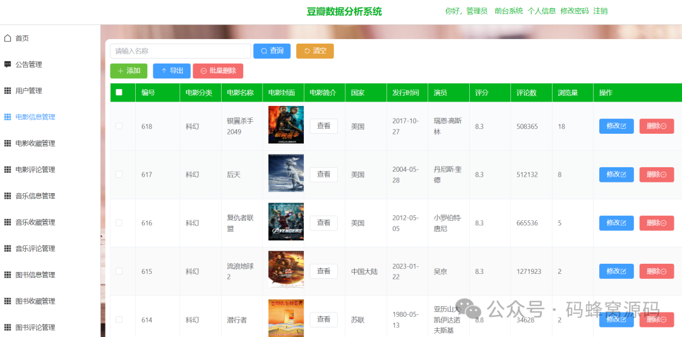Image resolution: width=682 pixels, height=337 pixels.
Task: Click the Avengers poster thumbnail in row 616
Action: click(x=286, y=222)
